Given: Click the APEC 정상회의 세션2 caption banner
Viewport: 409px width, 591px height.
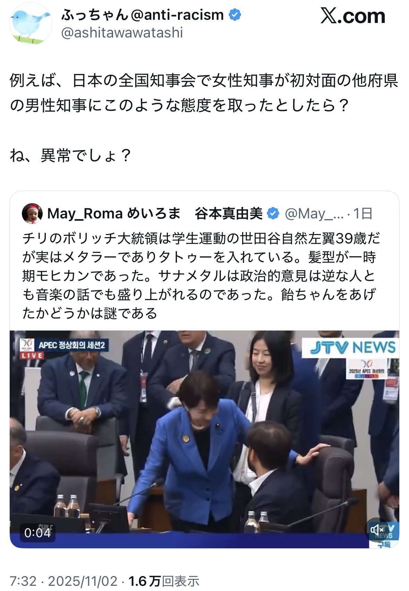Looking at the screenshot, I should pyautogui.click(x=71, y=346).
